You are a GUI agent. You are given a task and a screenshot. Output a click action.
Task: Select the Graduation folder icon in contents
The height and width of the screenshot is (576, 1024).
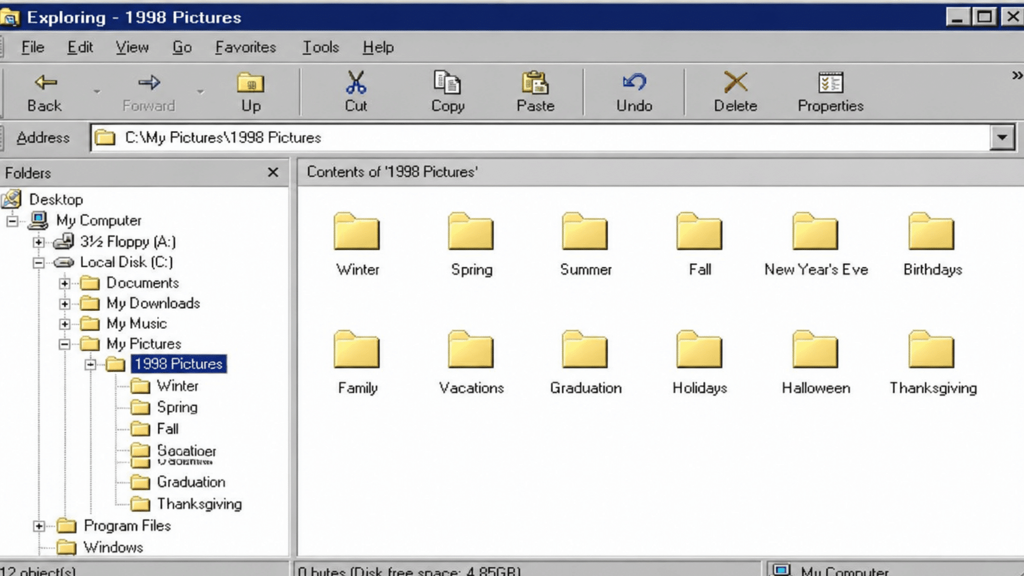tap(585, 350)
